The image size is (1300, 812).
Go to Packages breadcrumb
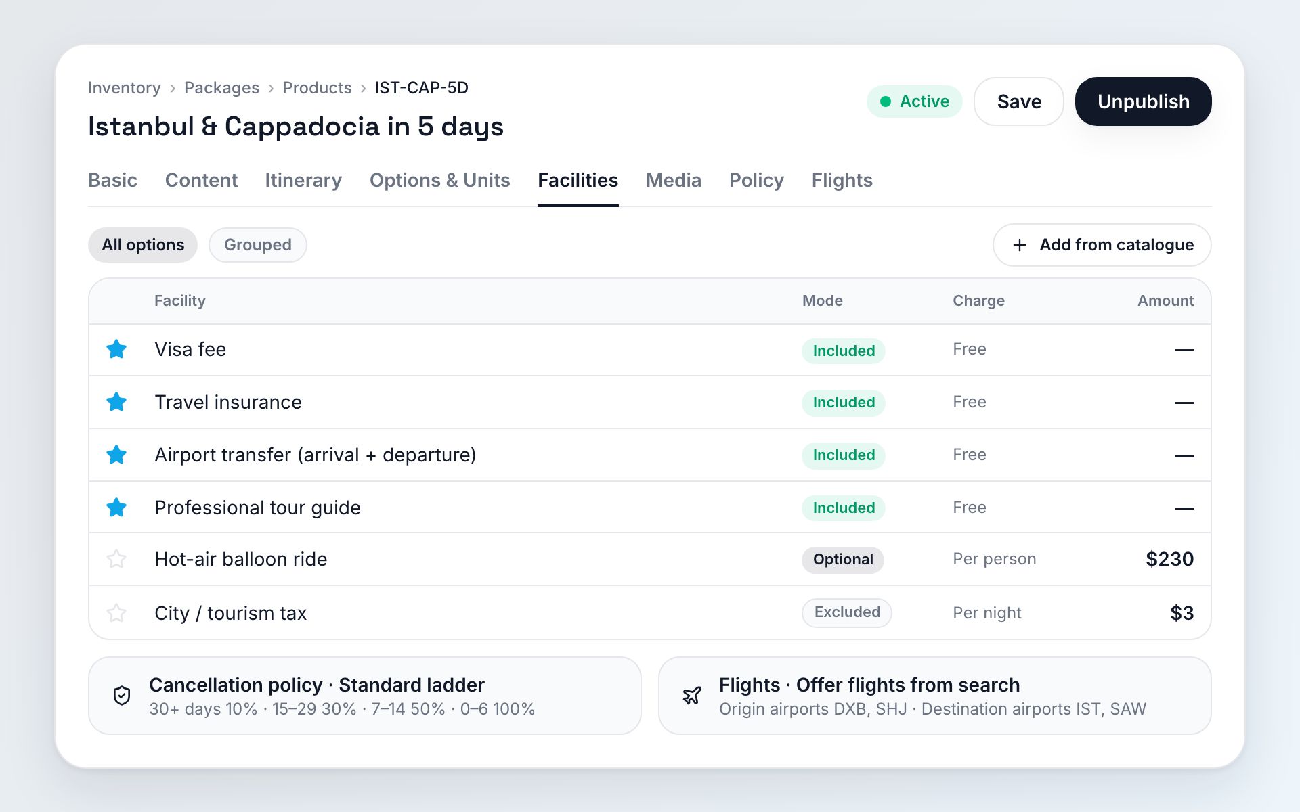[221, 88]
